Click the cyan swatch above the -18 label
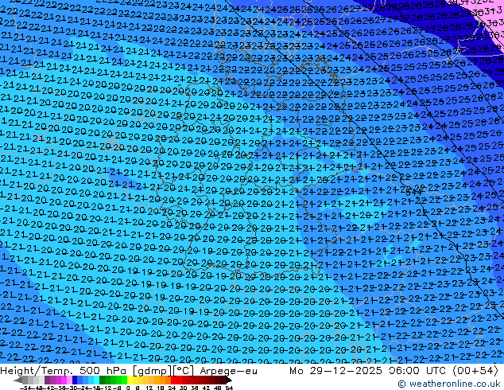The height and width of the screenshot is (390, 504). tap(96, 380)
